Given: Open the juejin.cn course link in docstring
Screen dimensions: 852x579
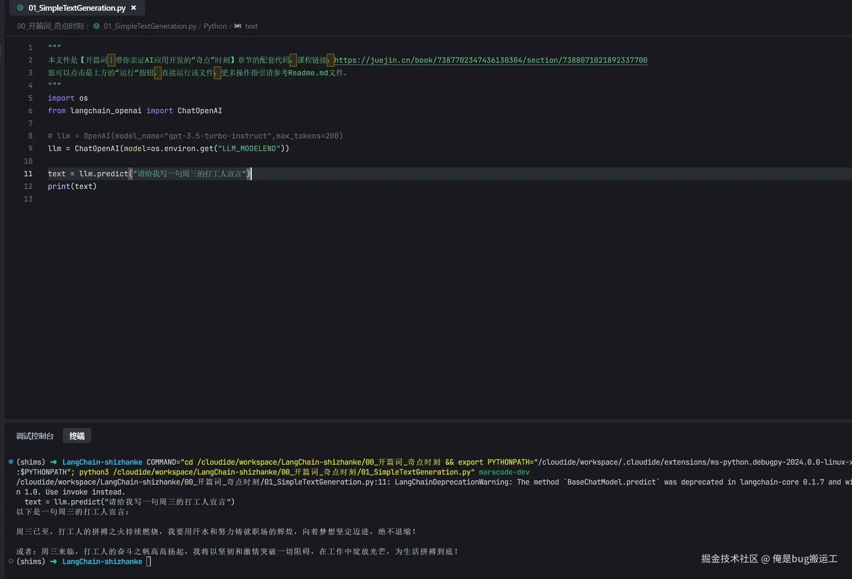Looking at the screenshot, I should (x=490, y=60).
